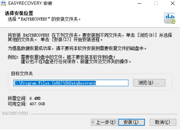Click the EasyRecovery icon in title bar
The width and height of the screenshot is (180, 130).
(4, 3)
